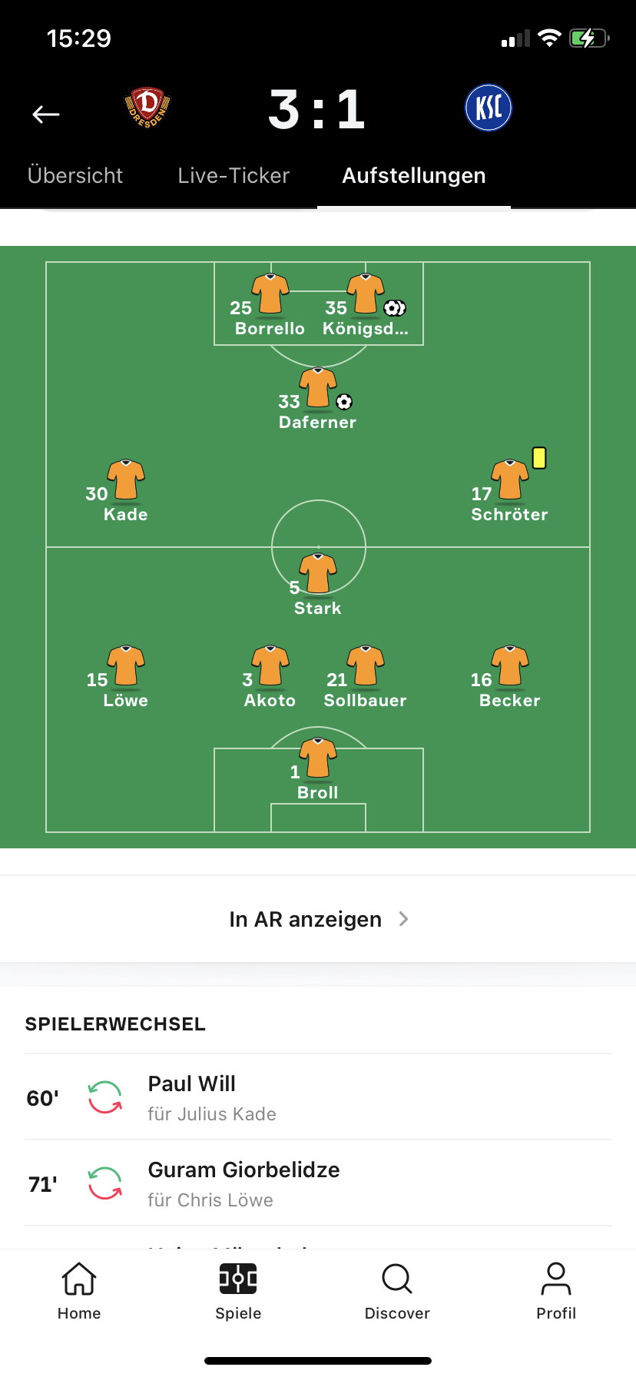Tap the substitution icon at 60'
Image resolution: width=636 pixels, height=1377 pixels.
105,1097
